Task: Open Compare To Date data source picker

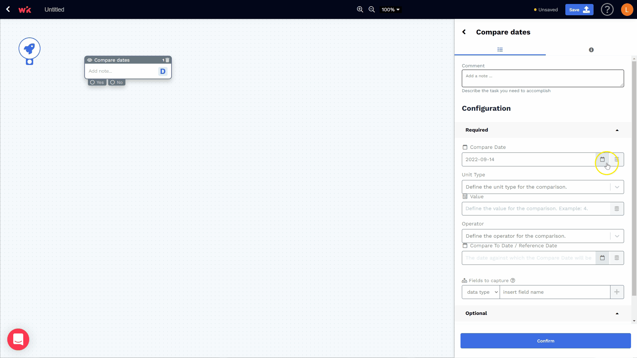Action: click(617, 258)
